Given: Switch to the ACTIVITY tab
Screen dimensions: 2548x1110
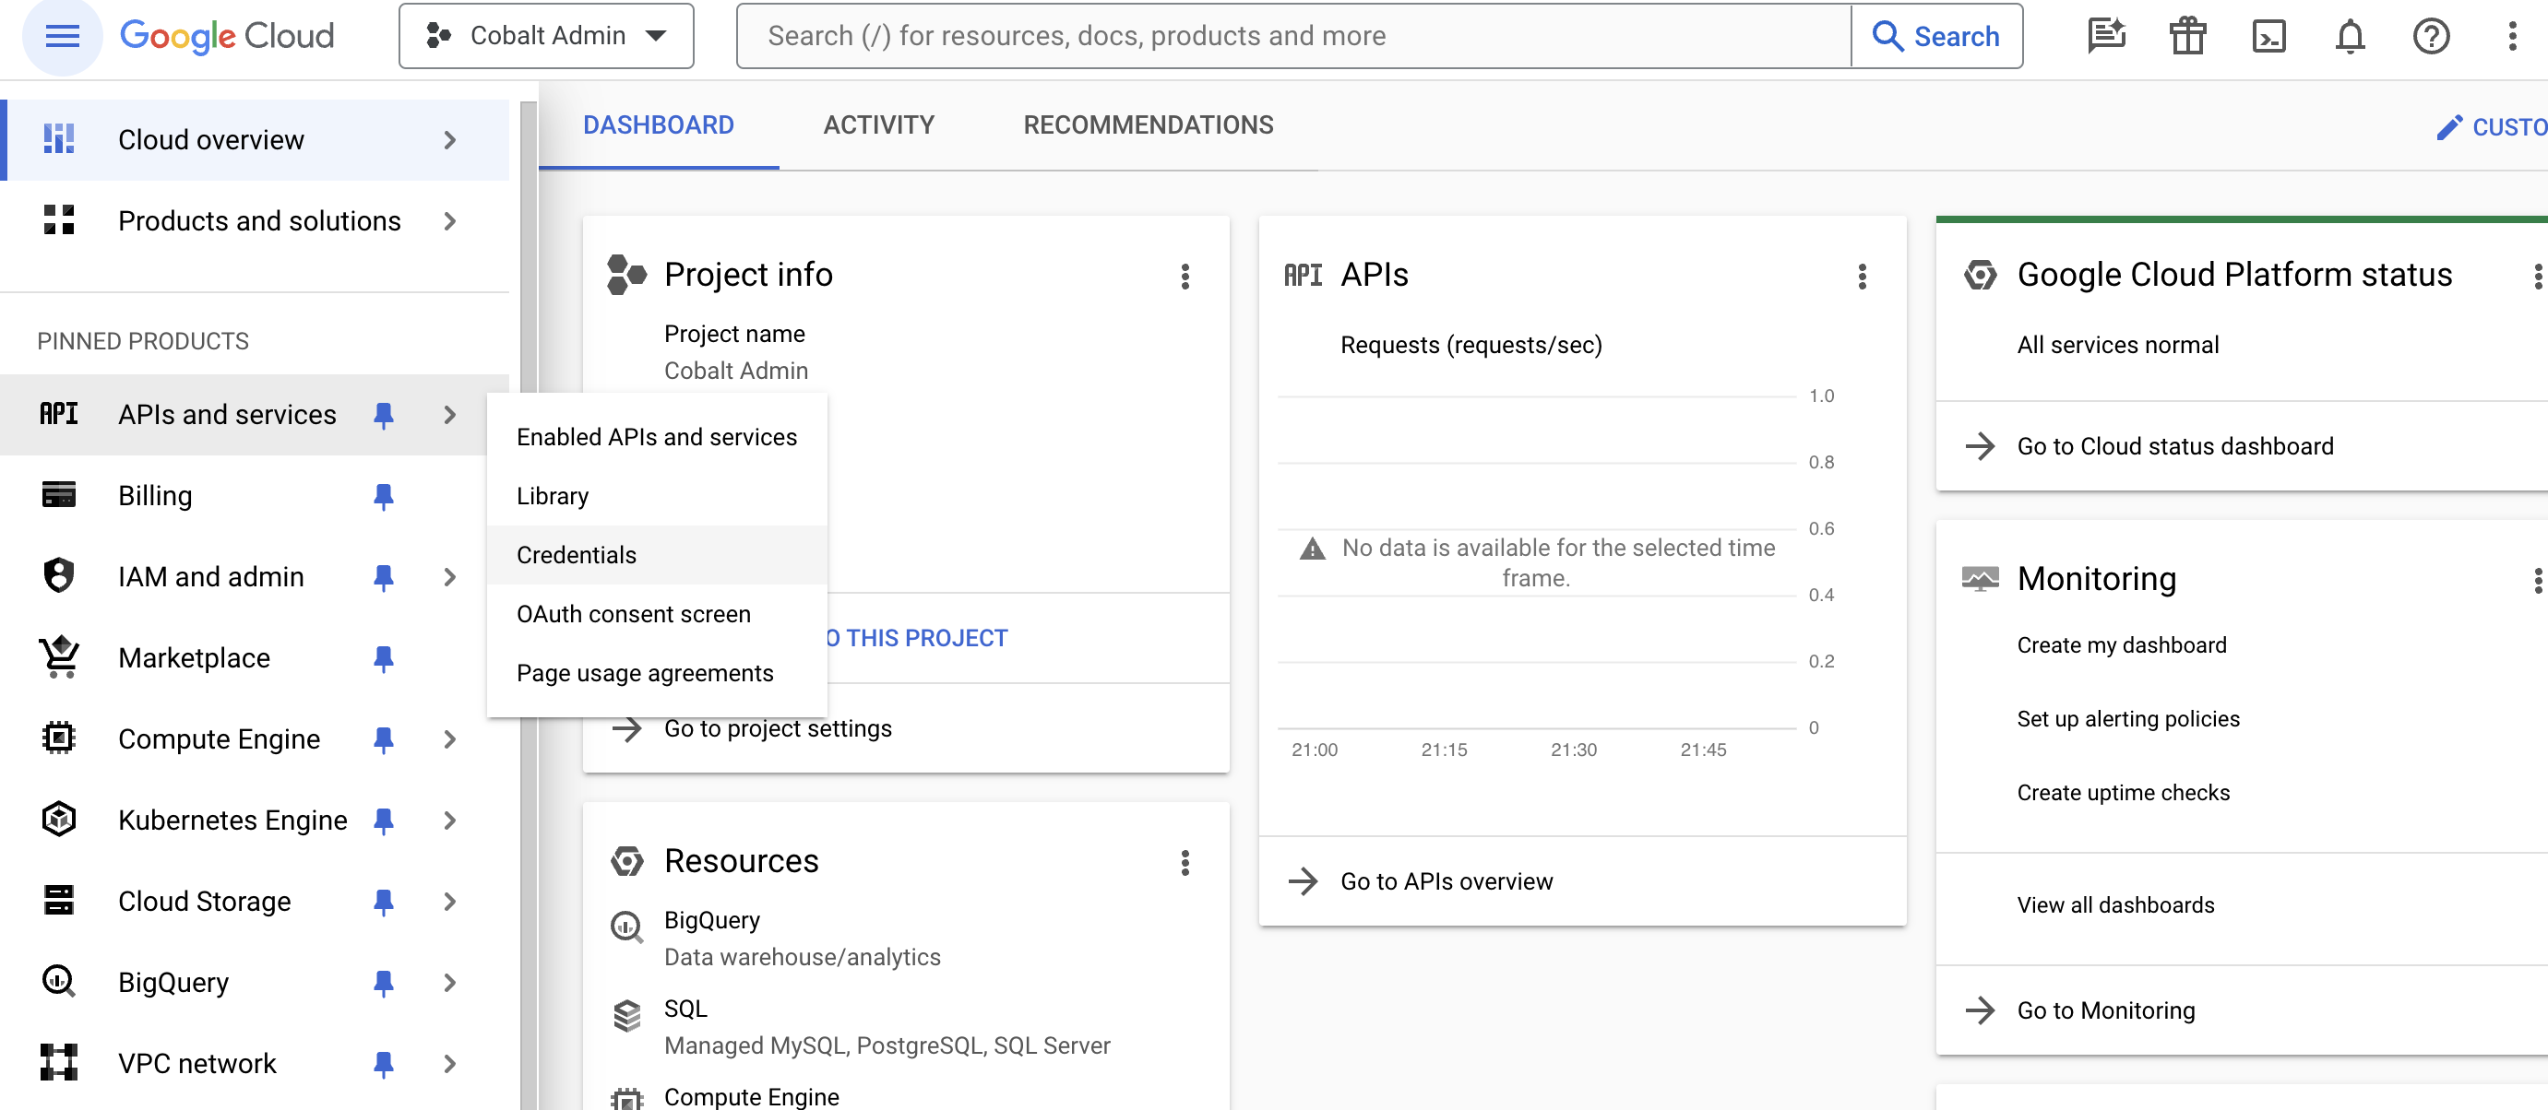Looking at the screenshot, I should pos(877,124).
